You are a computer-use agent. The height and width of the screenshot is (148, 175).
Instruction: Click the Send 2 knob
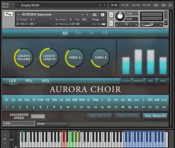pos(101,58)
